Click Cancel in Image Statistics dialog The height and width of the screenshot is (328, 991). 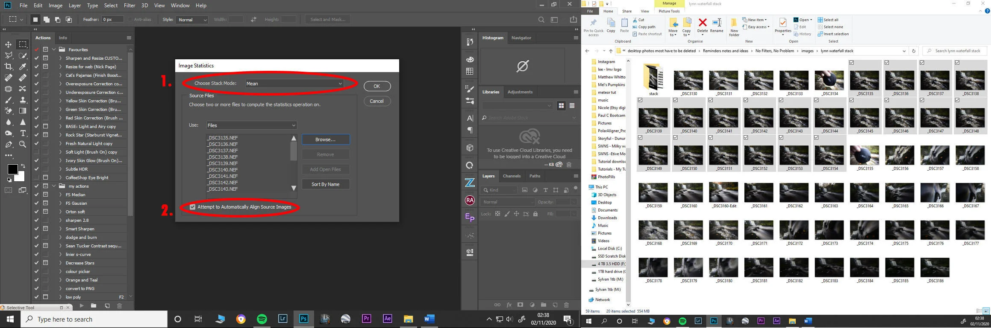click(377, 101)
